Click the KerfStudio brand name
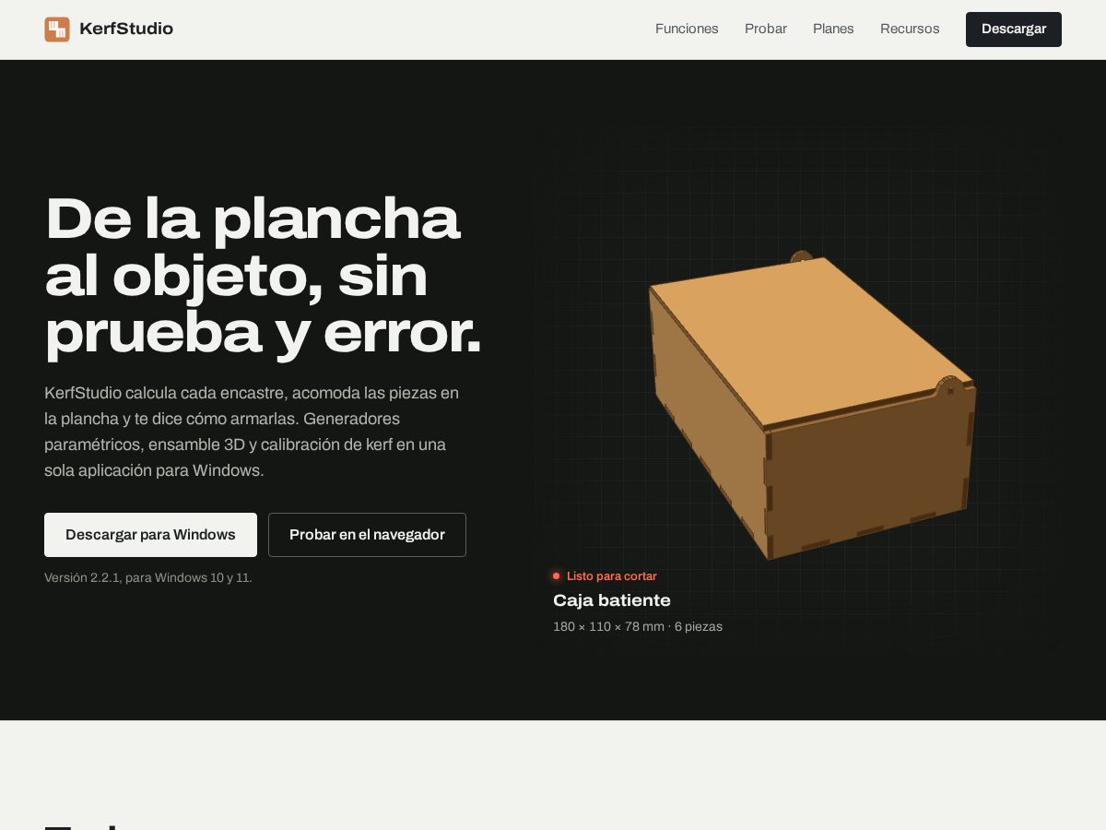Viewport: 1106px width, 830px height. click(126, 30)
